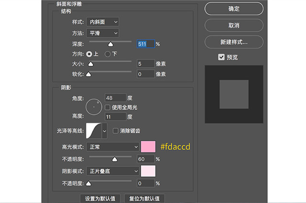Open the 样式 dropdown showing 内斜面
The height and width of the screenshot is (203, 306).
[x=103, y=22]
